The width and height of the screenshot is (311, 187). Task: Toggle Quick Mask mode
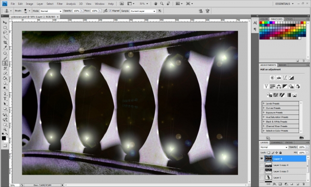pyautogui.click(x=5, y=146)
